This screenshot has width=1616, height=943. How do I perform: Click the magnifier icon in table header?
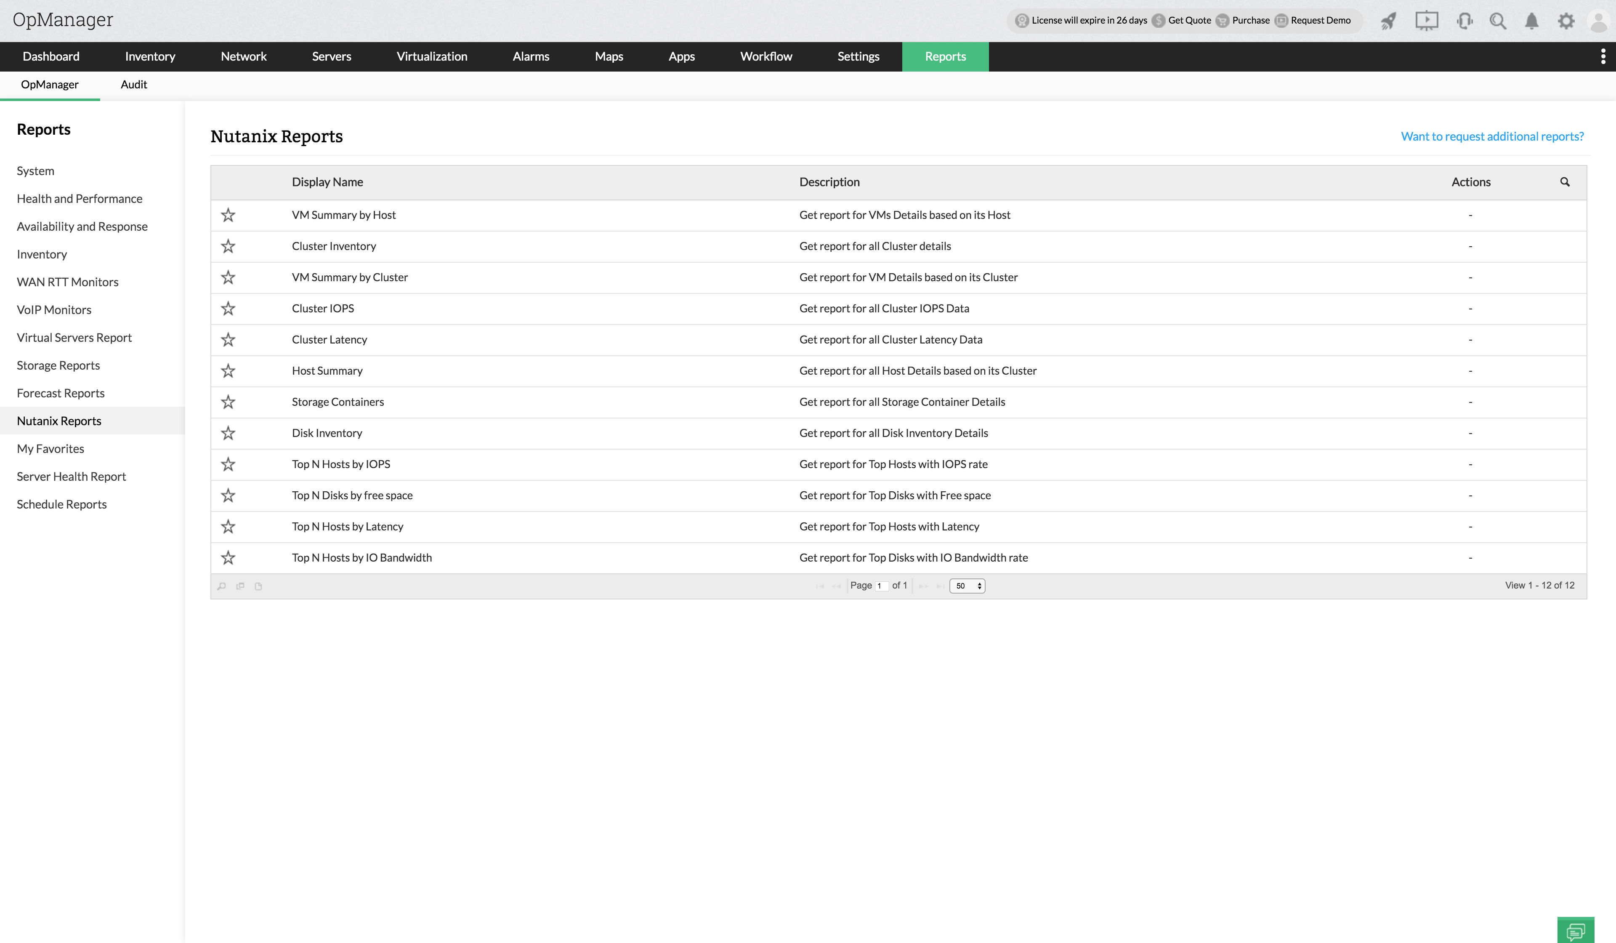pyautogui.click(x=1565, y=182)
